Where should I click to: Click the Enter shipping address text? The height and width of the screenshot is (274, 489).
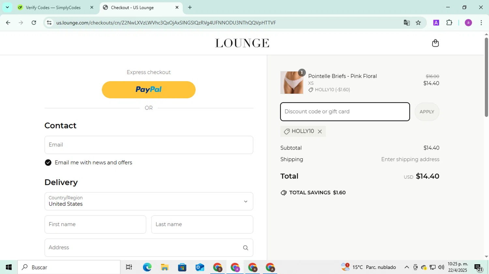click(x=410, y=160)
